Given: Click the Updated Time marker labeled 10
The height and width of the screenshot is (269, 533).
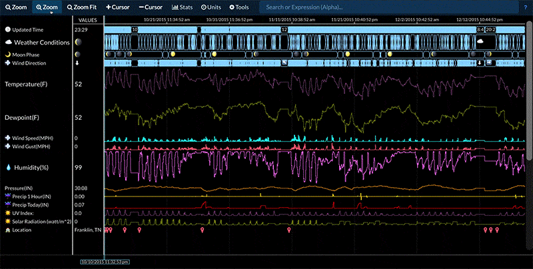Looking at the screenshot, I should point(135,29).
